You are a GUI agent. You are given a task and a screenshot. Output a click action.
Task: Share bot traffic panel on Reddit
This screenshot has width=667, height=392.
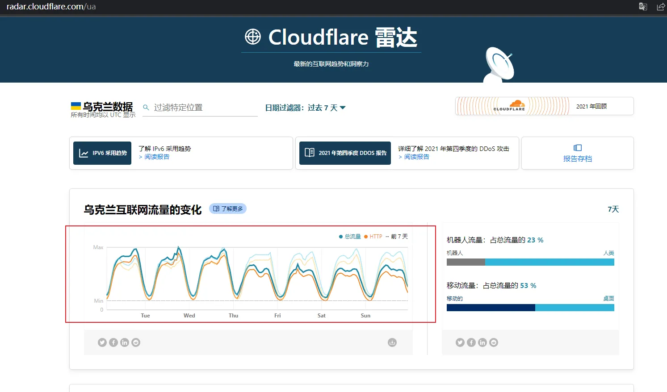[494, 342]
